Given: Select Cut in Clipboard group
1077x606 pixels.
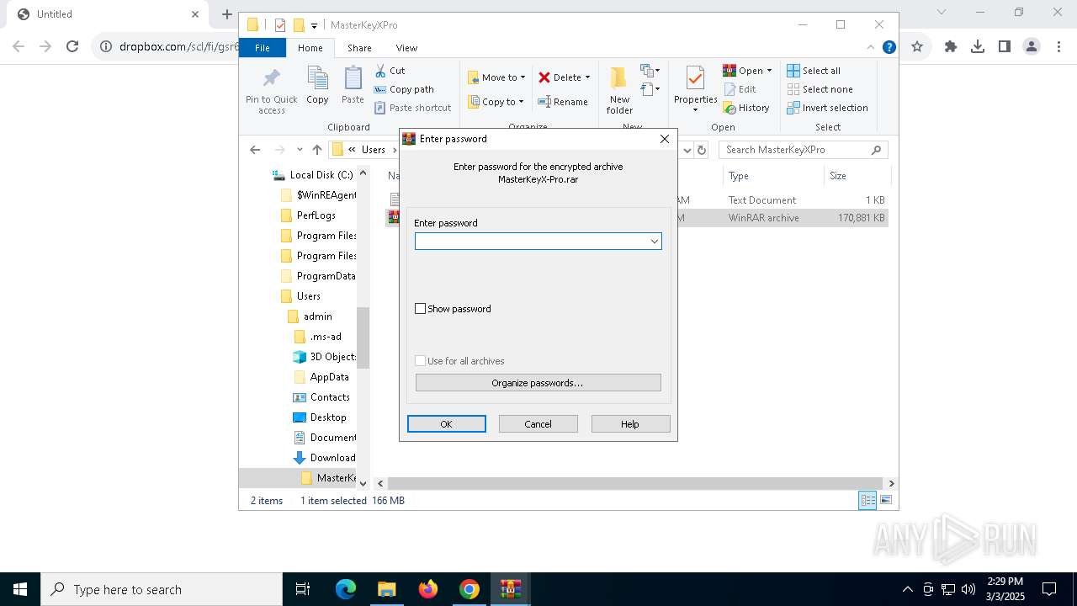Looking at the screenshot, I should (390, 71).
